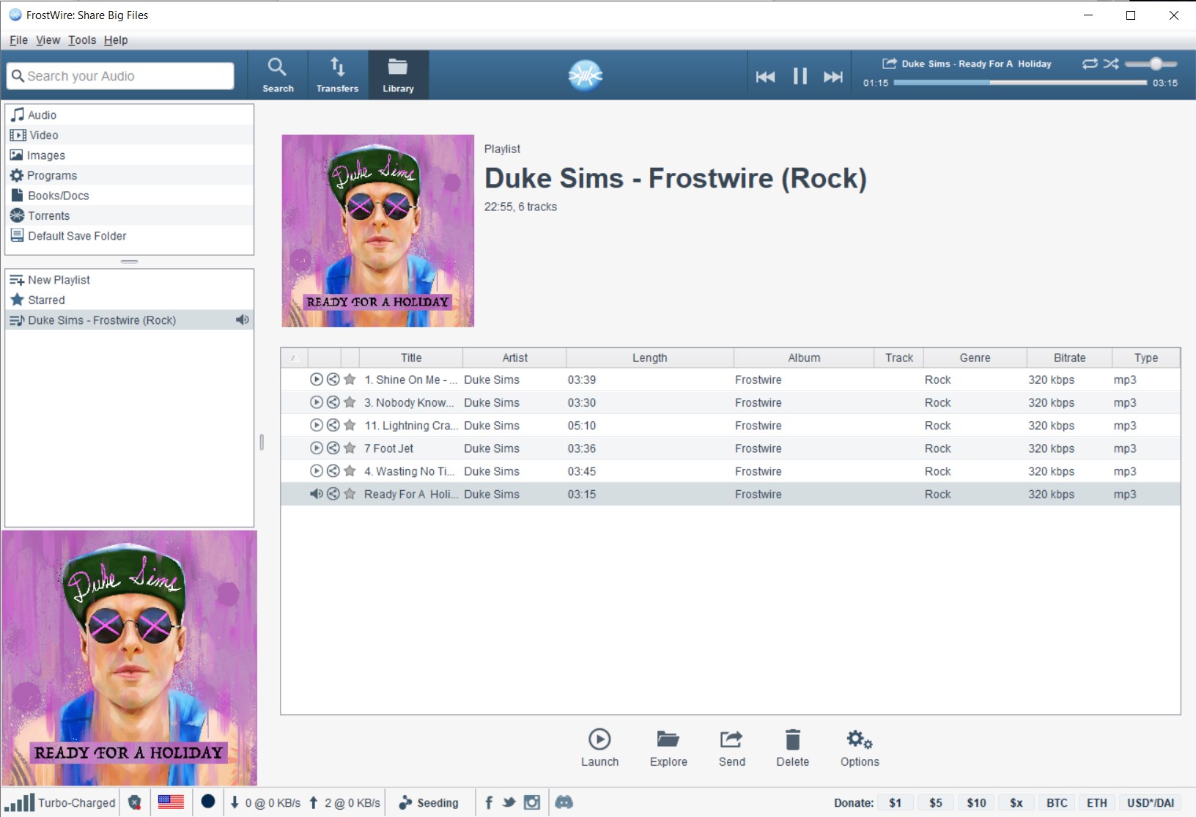Open the Transfers view
Viewport: 1196px width, 817px height.
click(337, 74)
